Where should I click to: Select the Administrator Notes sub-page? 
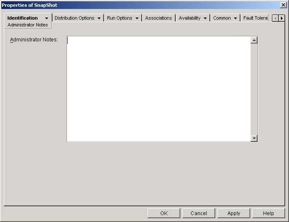coord(28,25)
